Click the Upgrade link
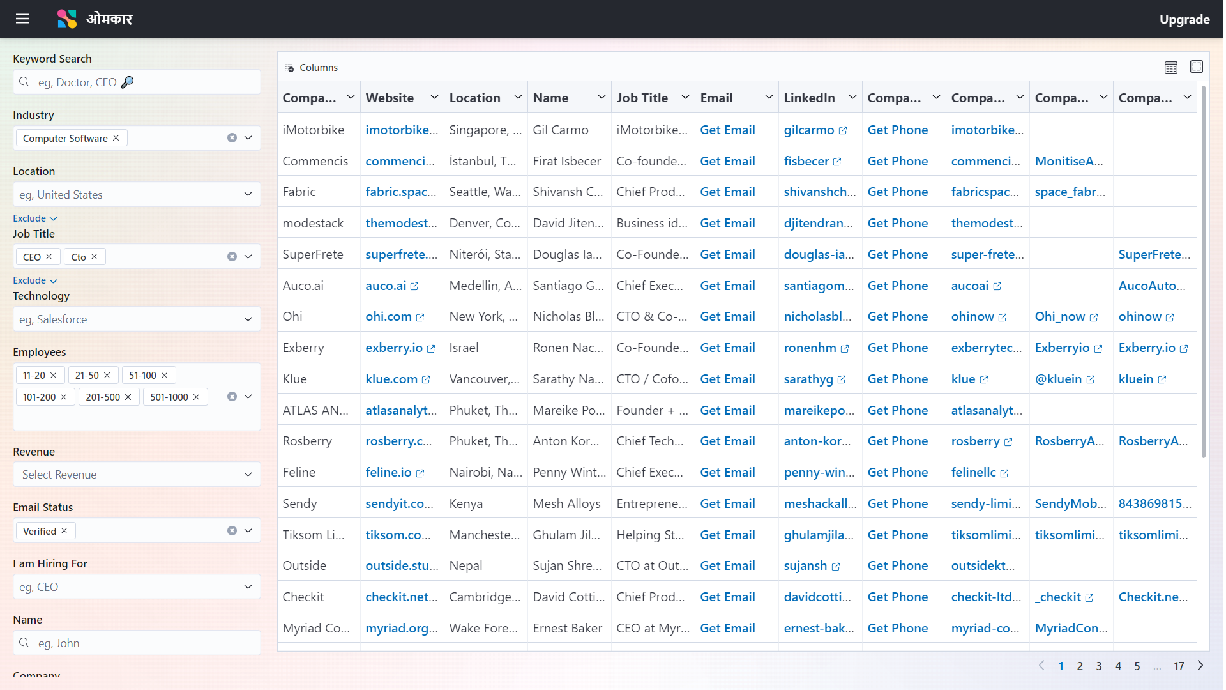 1184,19
